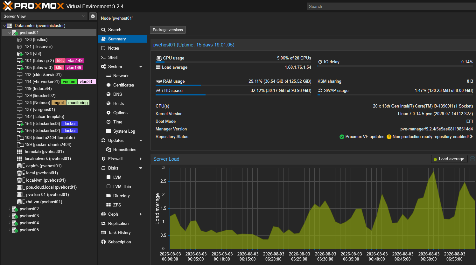The width and height of the screenshot is (476, 265).
Task: Select localnetwork (pvehost01) in the tree
Action: pyautogui.click(x=49, y=158)
